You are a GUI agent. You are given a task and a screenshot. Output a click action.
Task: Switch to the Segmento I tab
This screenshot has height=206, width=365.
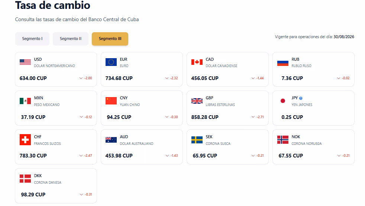click(32, 39)
